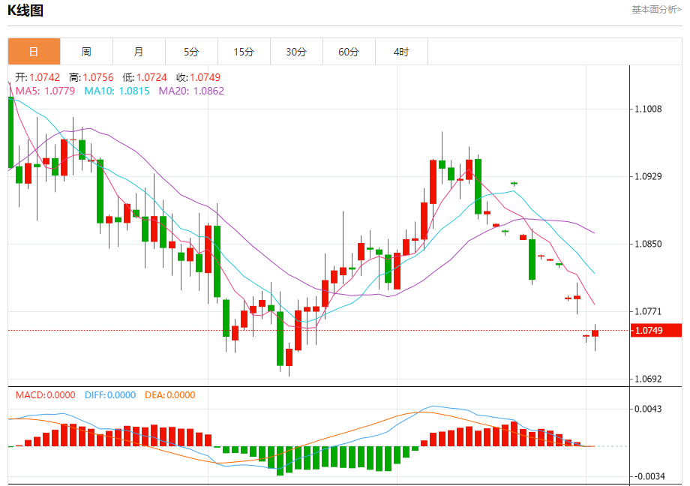The image size is (690, 486).
Task: Click the K线图 chart title
Action: tap(25, 10)
